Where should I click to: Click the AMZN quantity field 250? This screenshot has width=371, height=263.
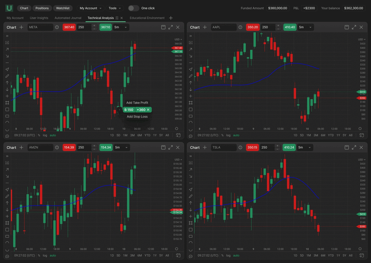(x=84, y=147)
